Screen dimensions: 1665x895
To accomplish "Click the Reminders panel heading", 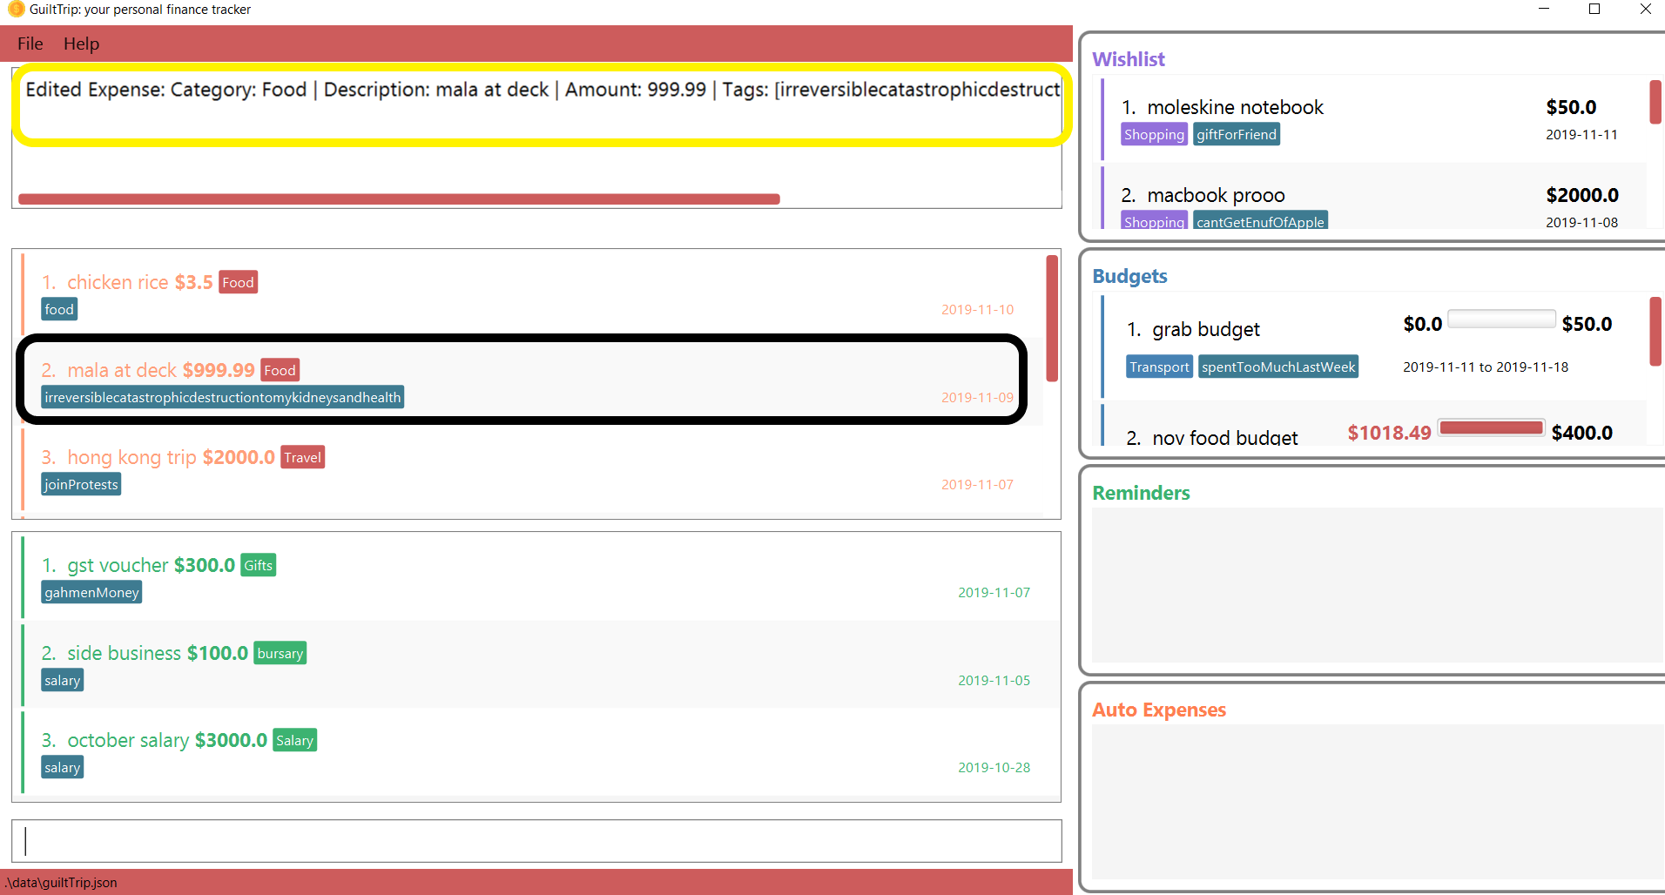I will coord(1141,493).
